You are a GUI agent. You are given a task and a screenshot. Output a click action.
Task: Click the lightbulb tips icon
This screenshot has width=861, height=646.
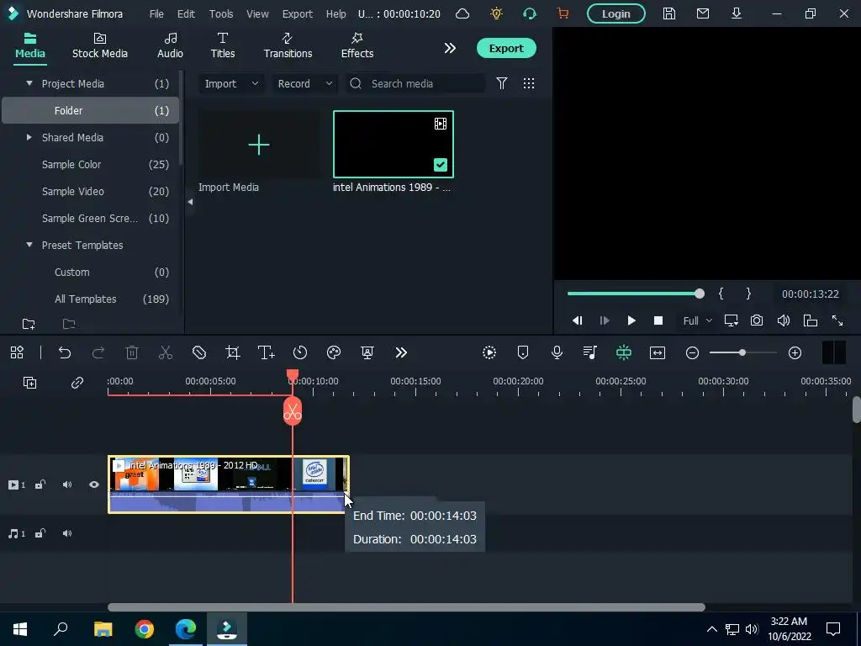tap(496, 13)
